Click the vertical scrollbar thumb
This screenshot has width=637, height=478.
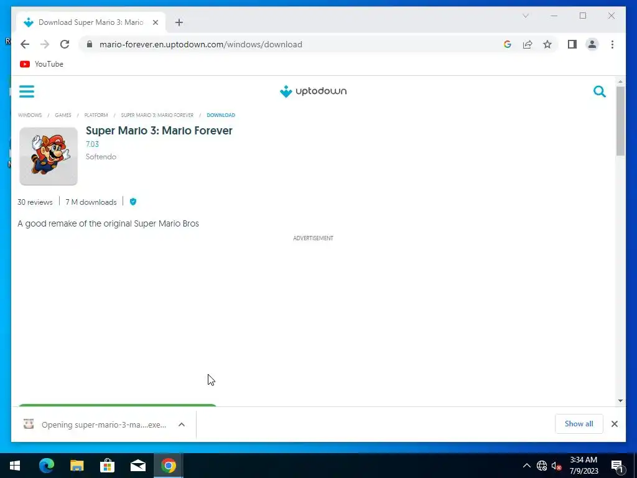pyautogui.click(x=620, y=121)
